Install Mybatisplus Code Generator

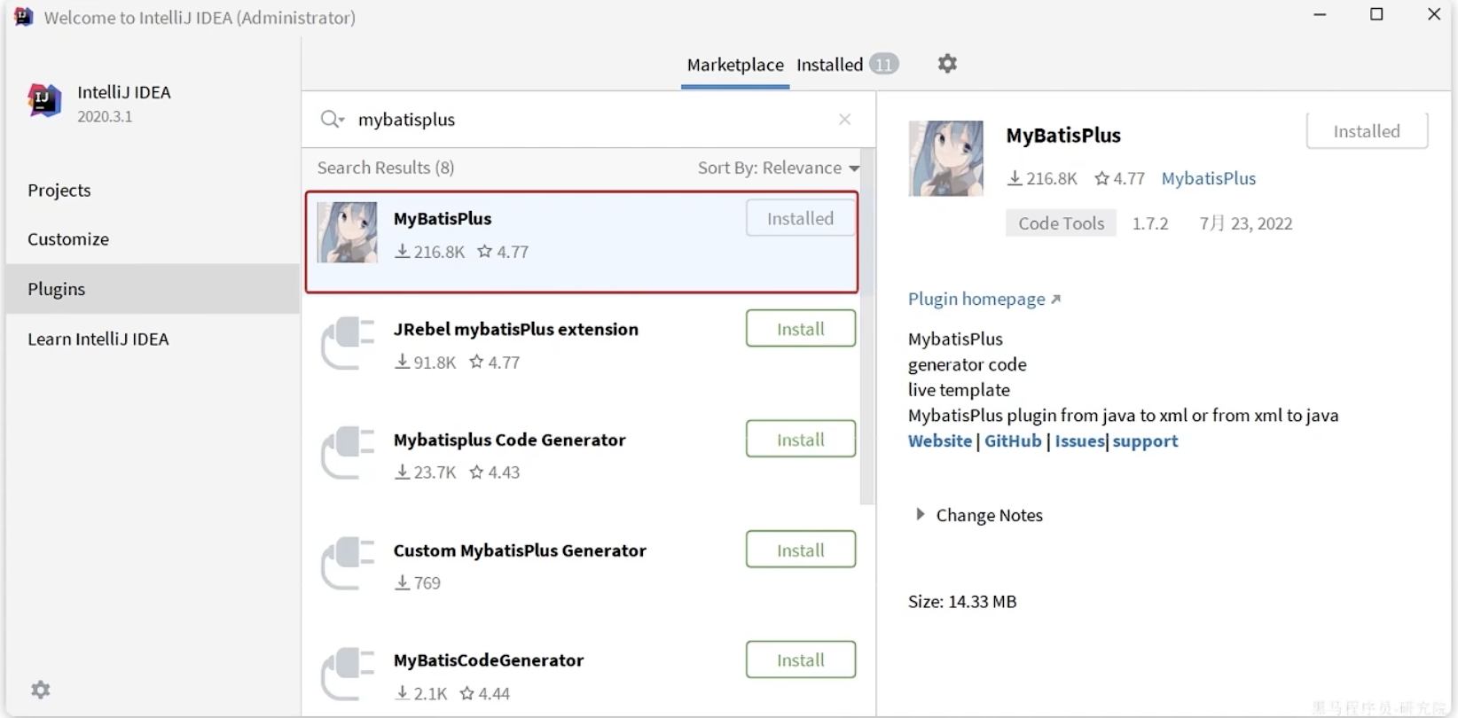(x=801, y=440)
